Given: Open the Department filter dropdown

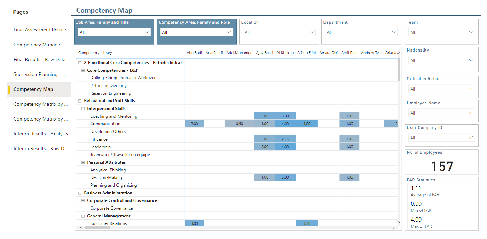Looking at the screenshot, I should 361,32.
